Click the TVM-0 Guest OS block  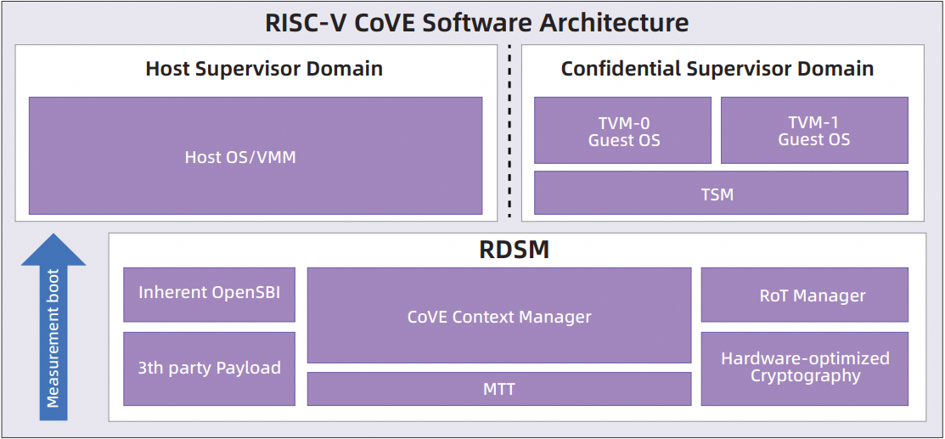click(x=622, y=130)
